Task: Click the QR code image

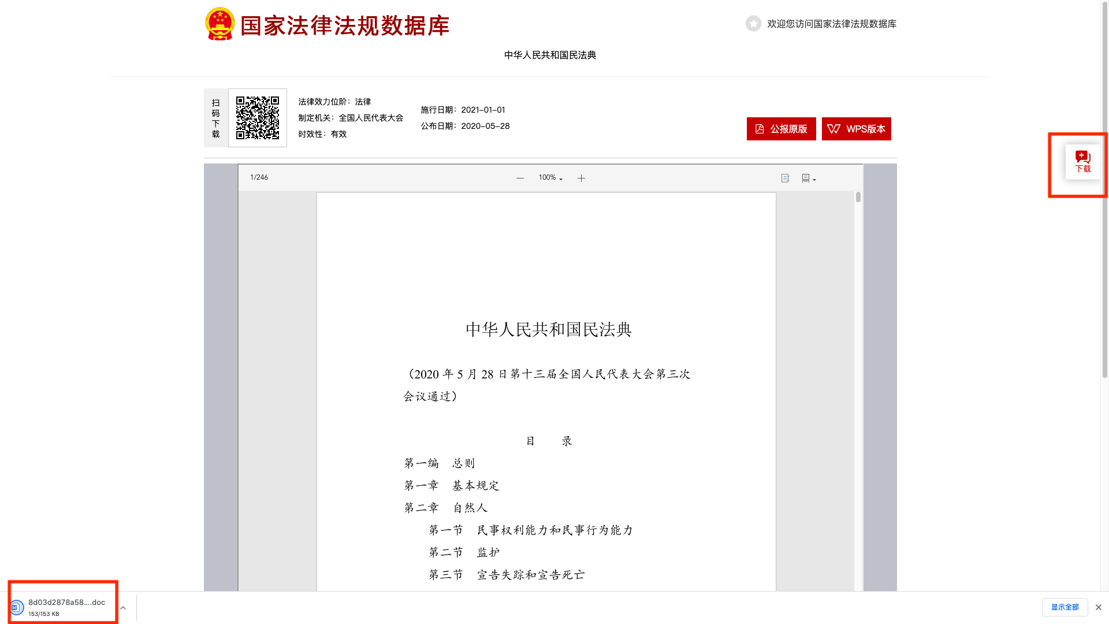Action: click(258, 118)
